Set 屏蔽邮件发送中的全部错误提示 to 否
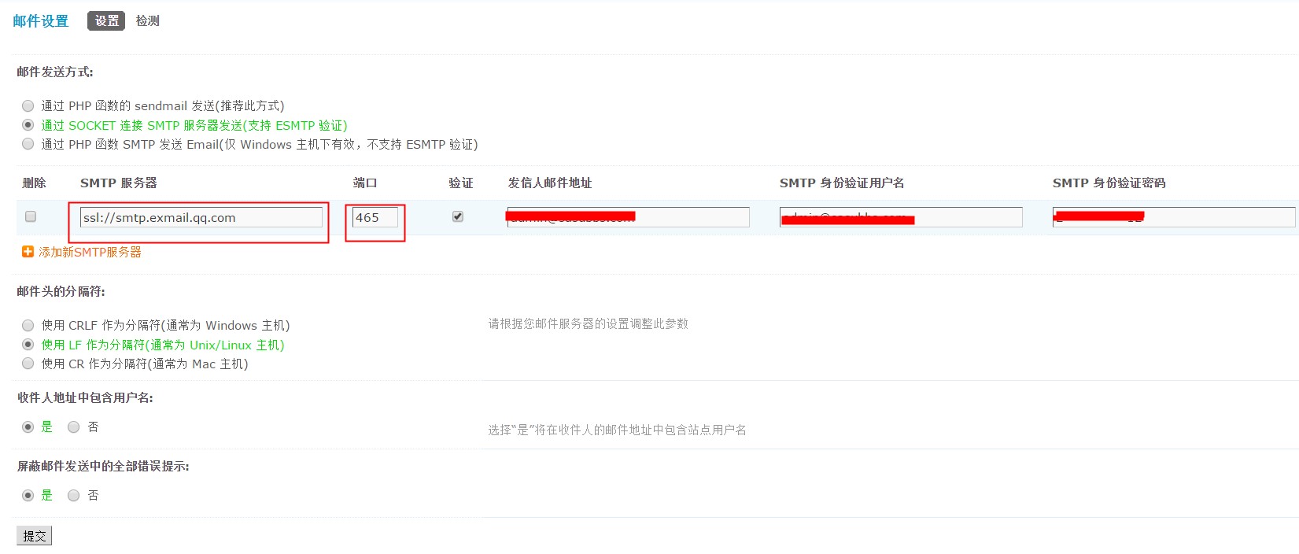 tap(74, 495)
